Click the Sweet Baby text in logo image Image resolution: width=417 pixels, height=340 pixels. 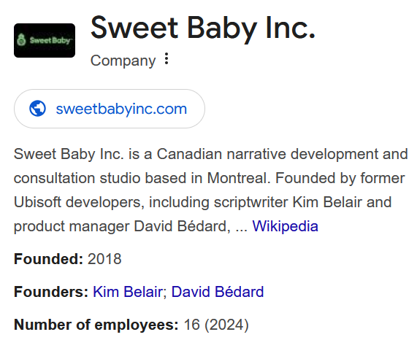pos(50,40)
